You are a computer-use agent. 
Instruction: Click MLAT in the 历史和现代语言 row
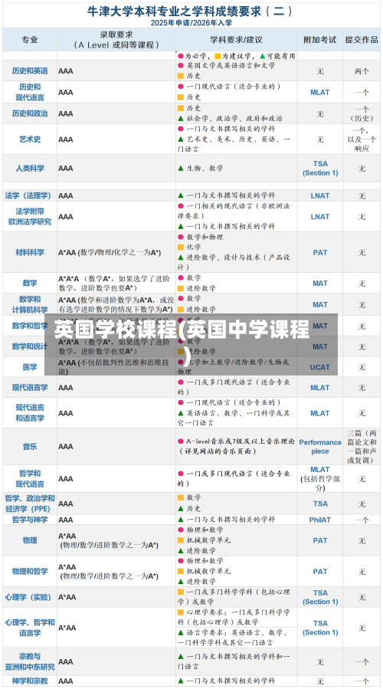click(x=320, y=92)
